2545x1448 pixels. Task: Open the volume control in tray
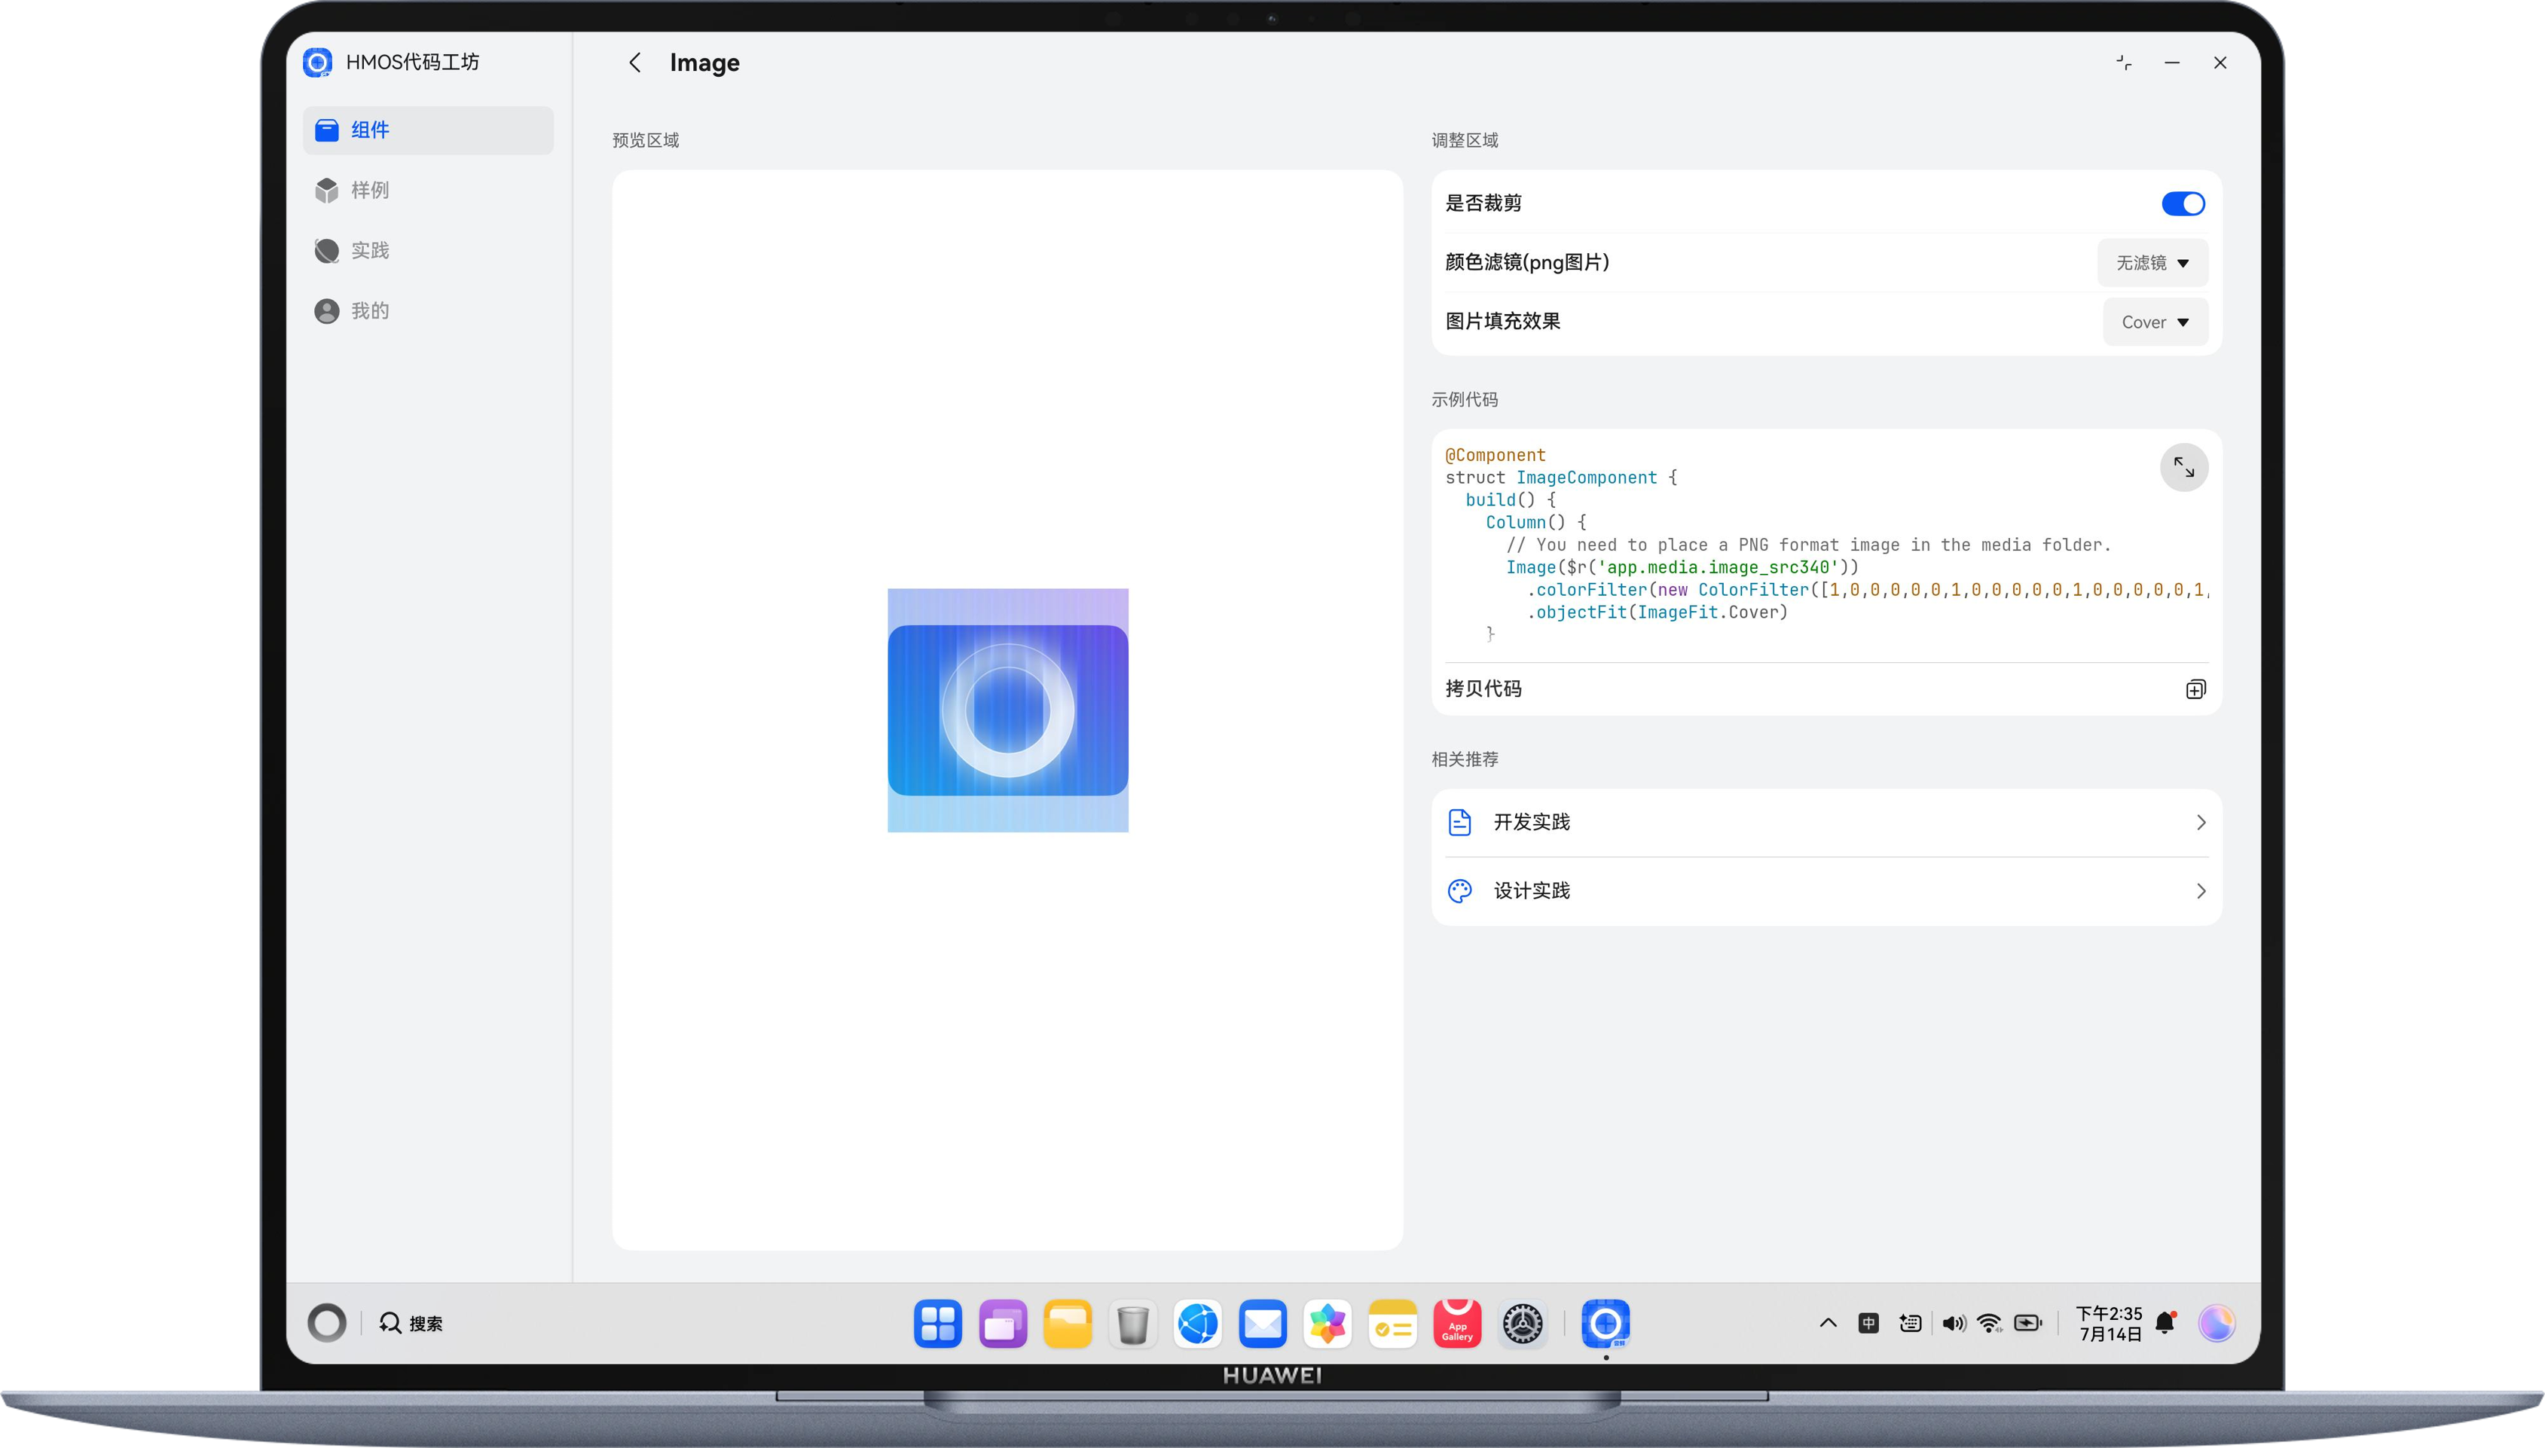click(1954, 1324)
